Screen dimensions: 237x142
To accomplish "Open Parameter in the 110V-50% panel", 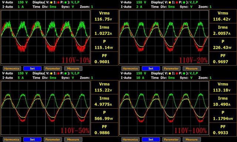I will 53,139.
